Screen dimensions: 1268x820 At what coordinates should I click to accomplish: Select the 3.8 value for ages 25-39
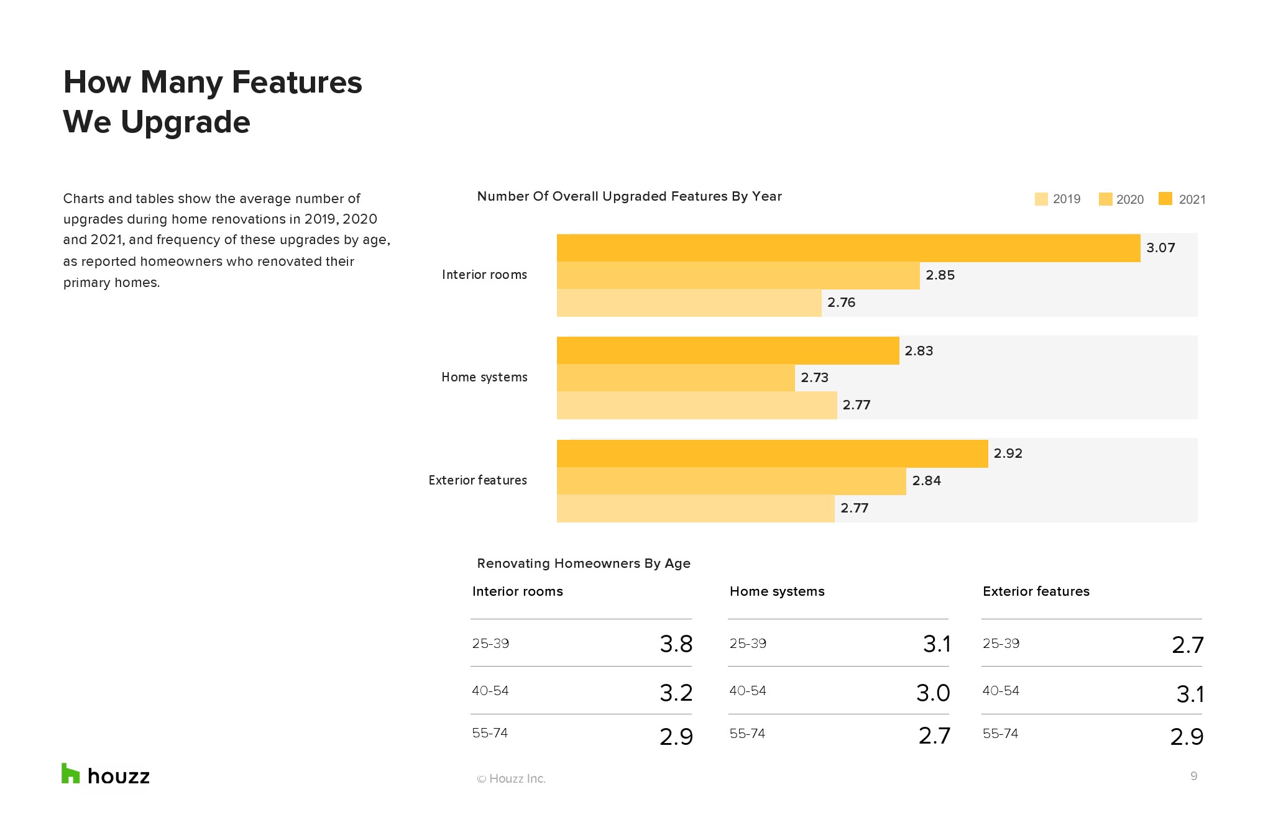coord(676,644)
